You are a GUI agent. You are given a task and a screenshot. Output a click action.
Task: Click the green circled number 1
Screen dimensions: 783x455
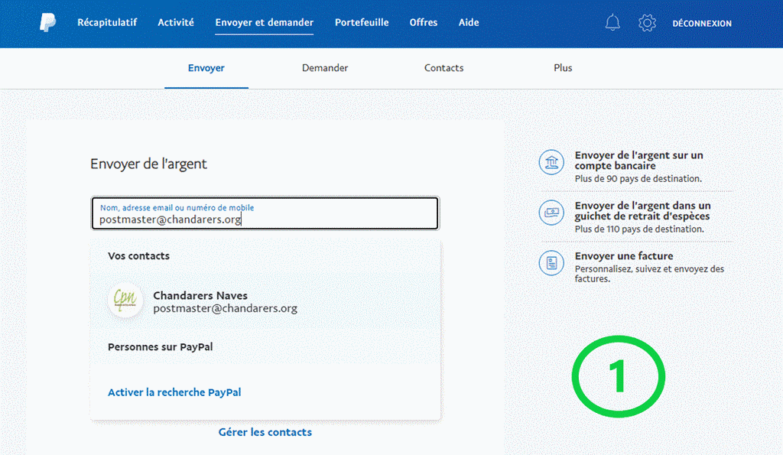(619, 375)
